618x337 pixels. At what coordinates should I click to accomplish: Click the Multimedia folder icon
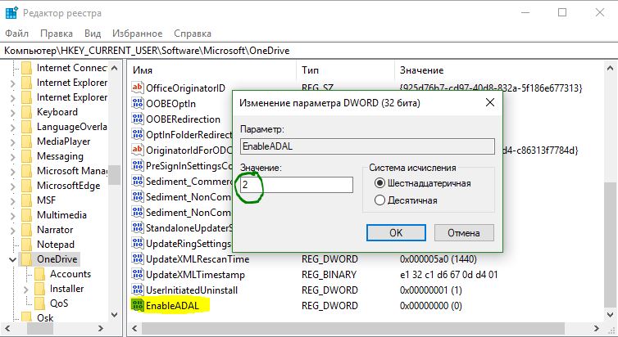27,215
